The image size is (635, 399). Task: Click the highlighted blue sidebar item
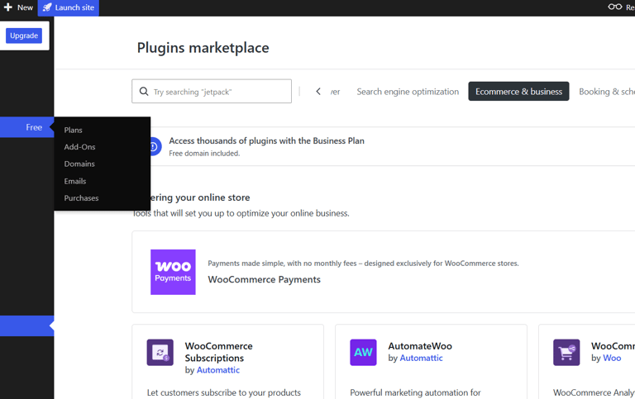pos(26,325)
